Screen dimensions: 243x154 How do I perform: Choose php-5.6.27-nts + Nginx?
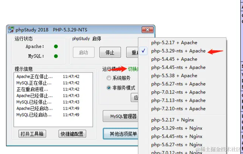pyautogui.click(x=182, y=145)
